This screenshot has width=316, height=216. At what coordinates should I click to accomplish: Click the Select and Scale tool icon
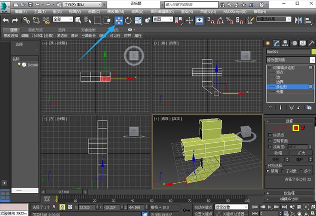(x=138, y=20)
